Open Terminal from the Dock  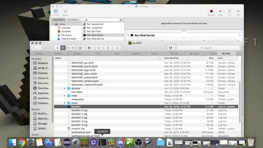click(102, 143)
